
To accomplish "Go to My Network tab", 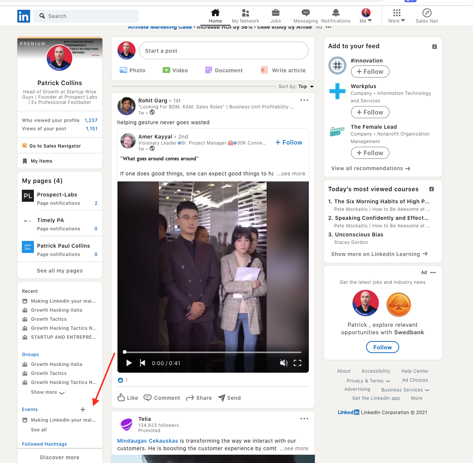I will point(246,16).
